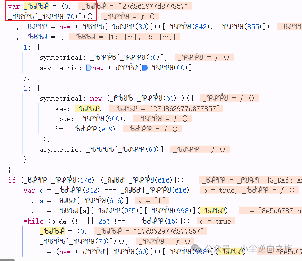Click the horizontal scrollbar thumb at bottom
Viewport: 302px width, 261px height.
[7, 260]
